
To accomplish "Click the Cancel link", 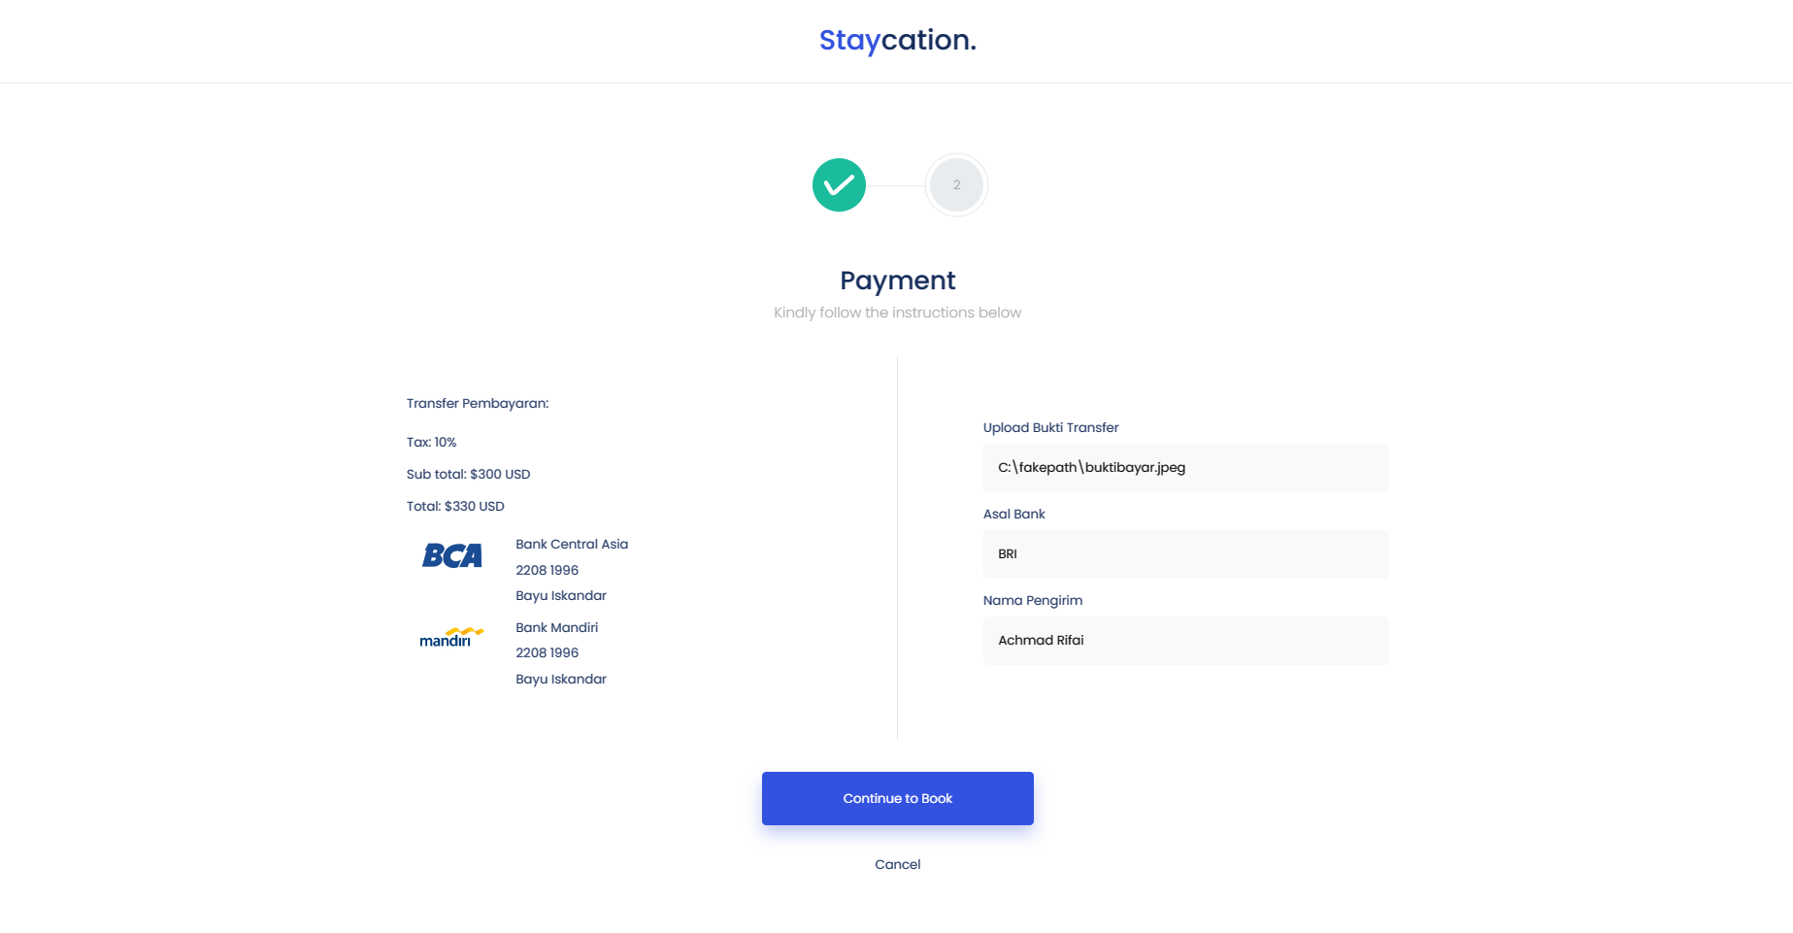I will click(897, 864).
